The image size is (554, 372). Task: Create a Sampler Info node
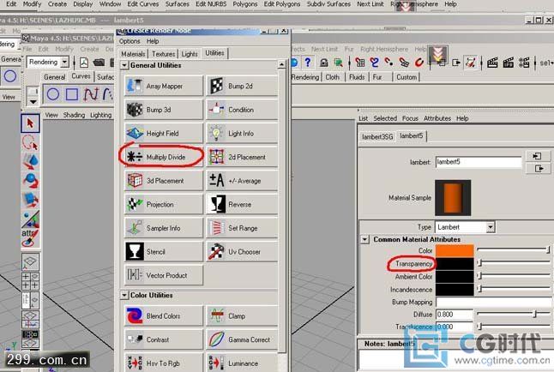(x=164, y=228)
